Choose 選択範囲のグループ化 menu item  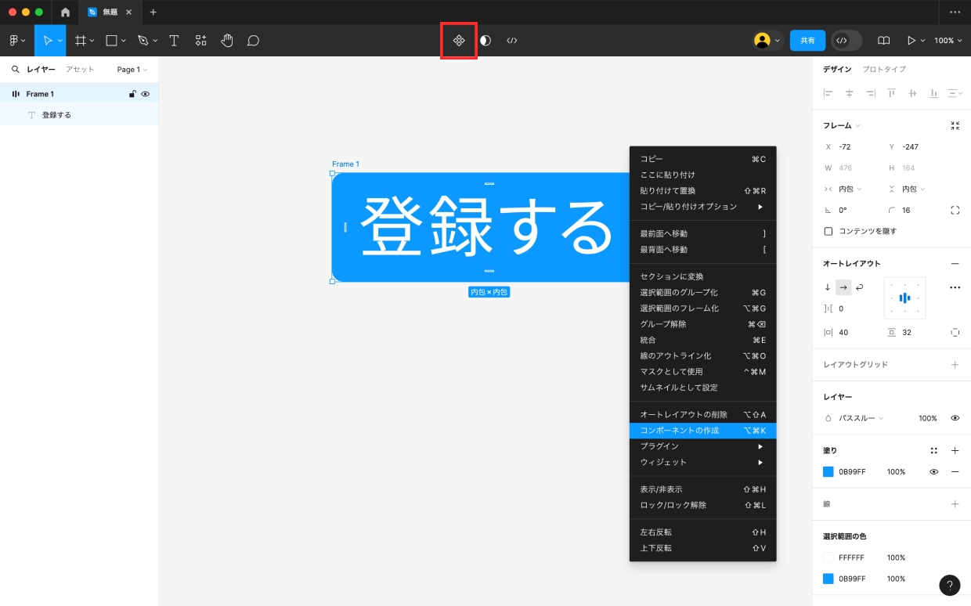(x=702, y=292)
